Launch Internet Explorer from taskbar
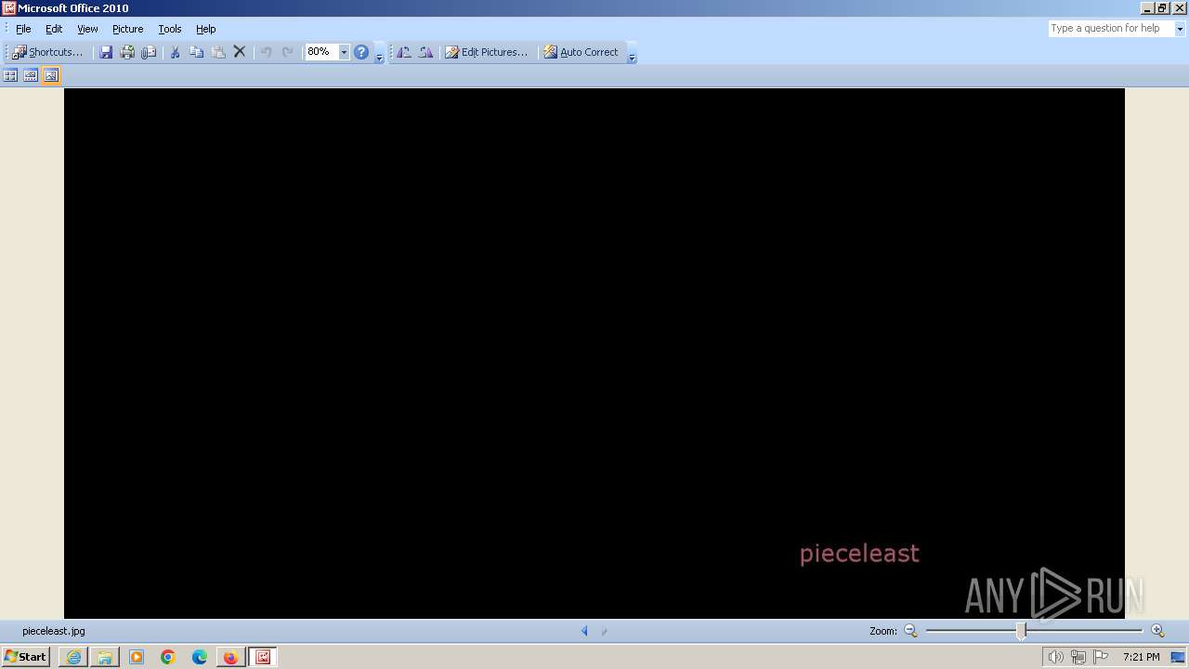Screen dimensions: 1189x669 click(73, 657)
